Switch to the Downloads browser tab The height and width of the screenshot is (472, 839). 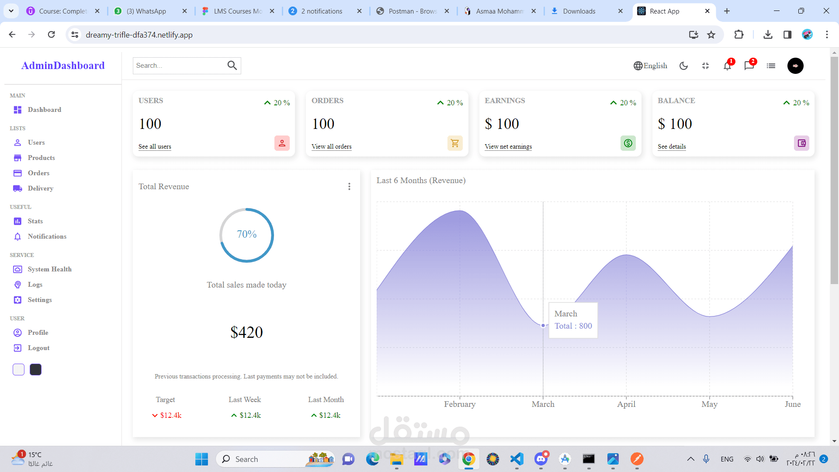click(588, 11)
